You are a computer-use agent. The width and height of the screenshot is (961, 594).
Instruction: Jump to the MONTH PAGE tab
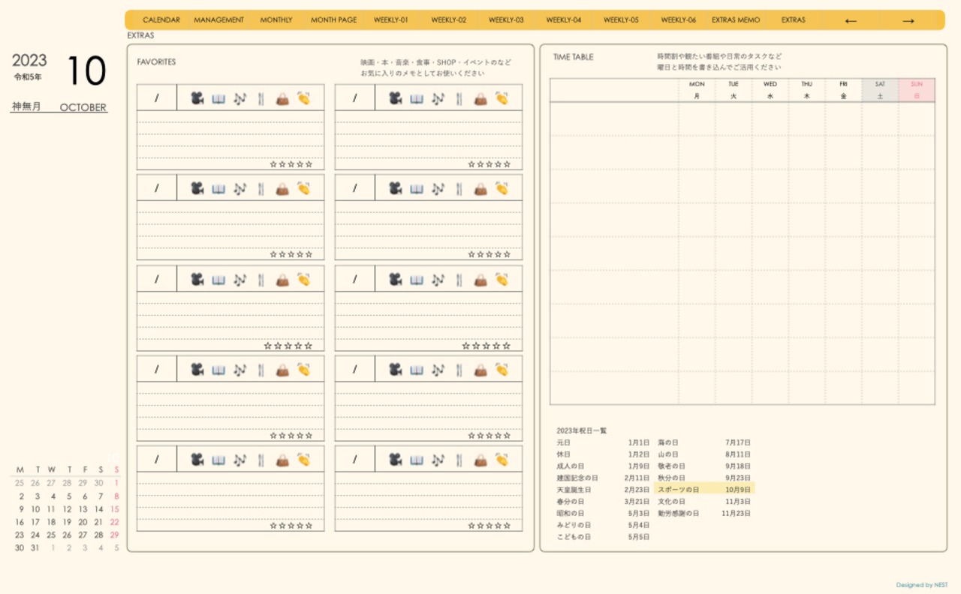[x=333, y=20]
